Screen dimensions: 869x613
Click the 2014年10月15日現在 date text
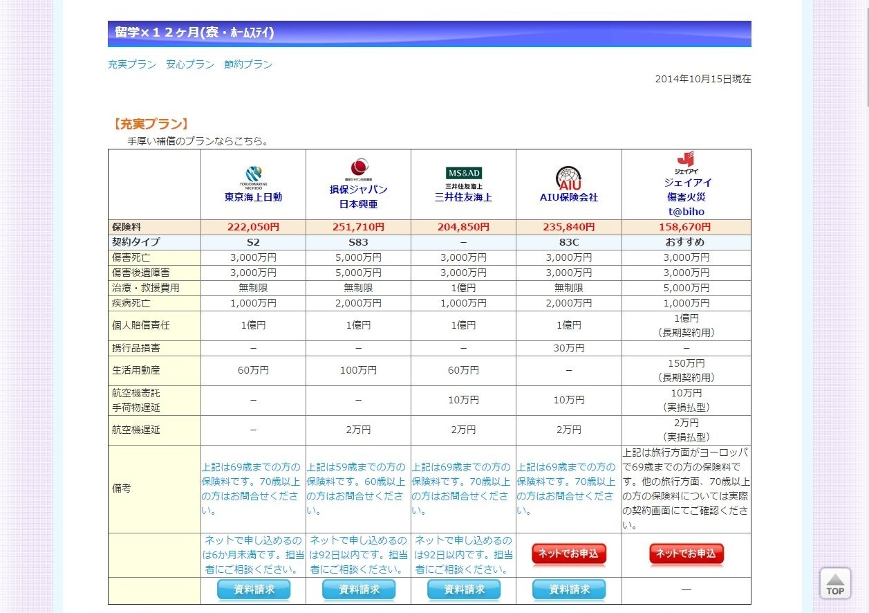[x=703, y=79]
